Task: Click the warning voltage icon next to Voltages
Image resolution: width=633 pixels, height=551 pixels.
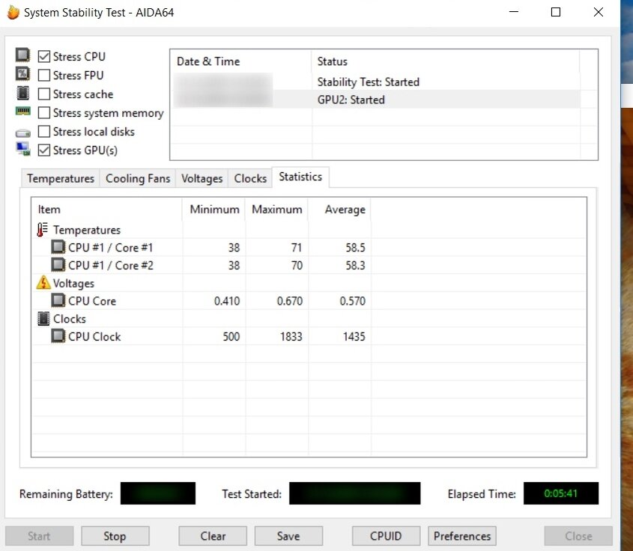Action: click(43, 283)
